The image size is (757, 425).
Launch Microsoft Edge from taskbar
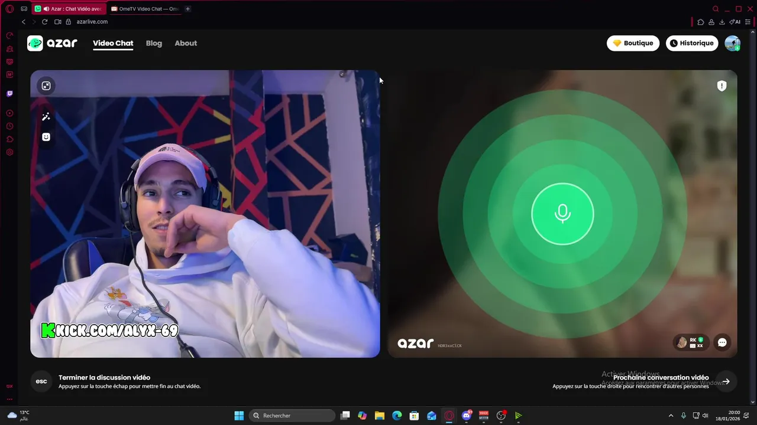397,416
